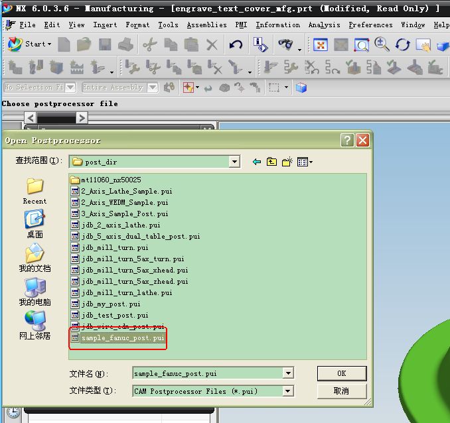Image resolution: width=450 pixels, height=423 pixels.
Task: Expand the file type dropdown arrow
Action: coord(288,391)
